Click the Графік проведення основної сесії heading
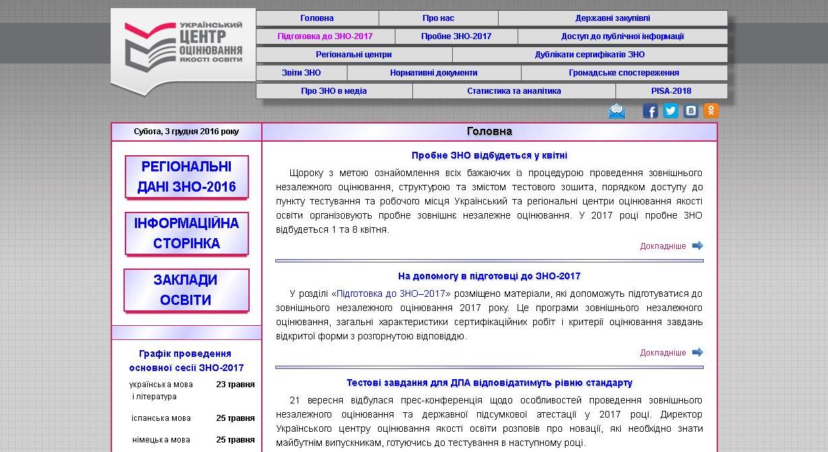Image resolution: width=828 pixels, height=452 pixels. pos(186,361)
